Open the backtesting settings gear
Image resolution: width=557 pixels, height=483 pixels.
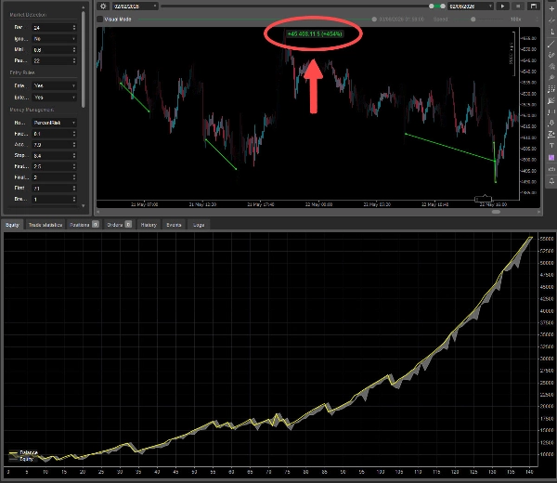[103, 7]
